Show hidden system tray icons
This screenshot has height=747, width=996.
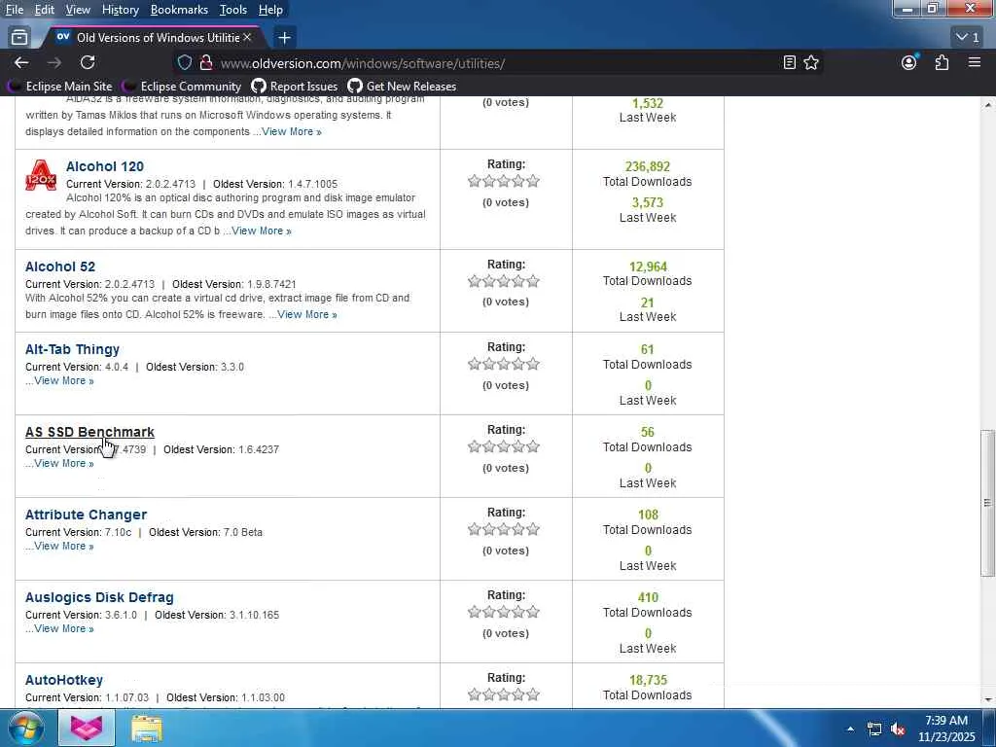pos(850,729)
